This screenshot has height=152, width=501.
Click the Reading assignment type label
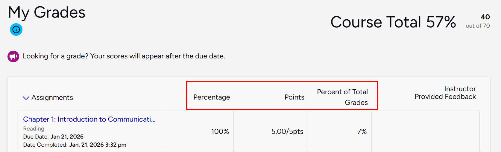[34, 128]
